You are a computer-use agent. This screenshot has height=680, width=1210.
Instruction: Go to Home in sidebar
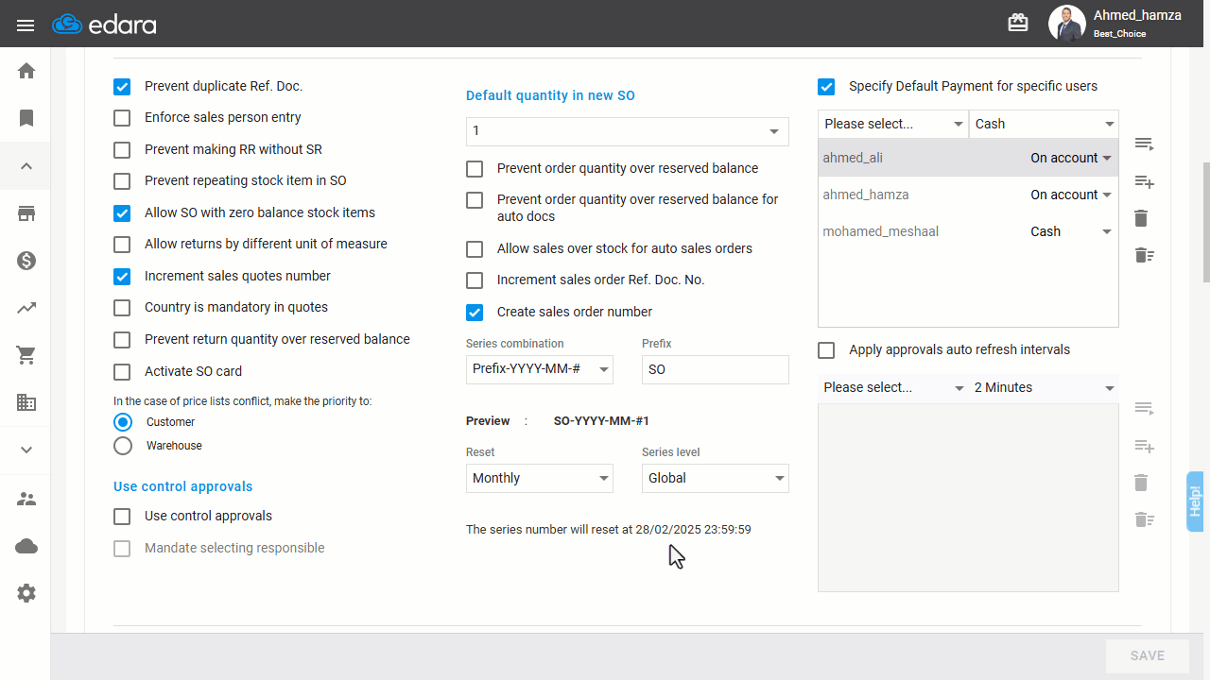tap(26, 71)
